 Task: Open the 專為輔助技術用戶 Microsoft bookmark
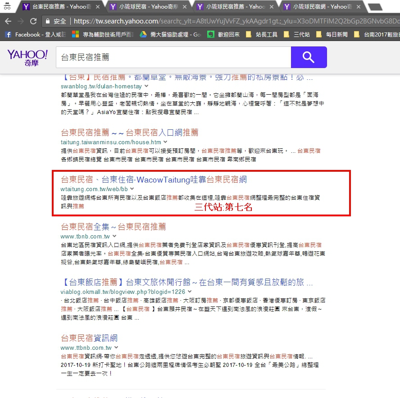tap(103, 34)
